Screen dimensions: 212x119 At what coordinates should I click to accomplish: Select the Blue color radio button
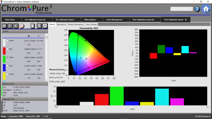click(x=7, y=66)
